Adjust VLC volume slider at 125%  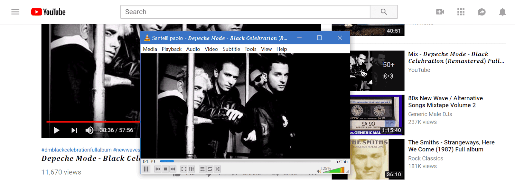pyautogui.click(x=334, y=170)
